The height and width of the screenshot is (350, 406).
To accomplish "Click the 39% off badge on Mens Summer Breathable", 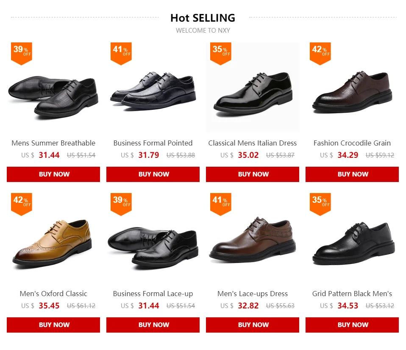I will click(21, 53).
